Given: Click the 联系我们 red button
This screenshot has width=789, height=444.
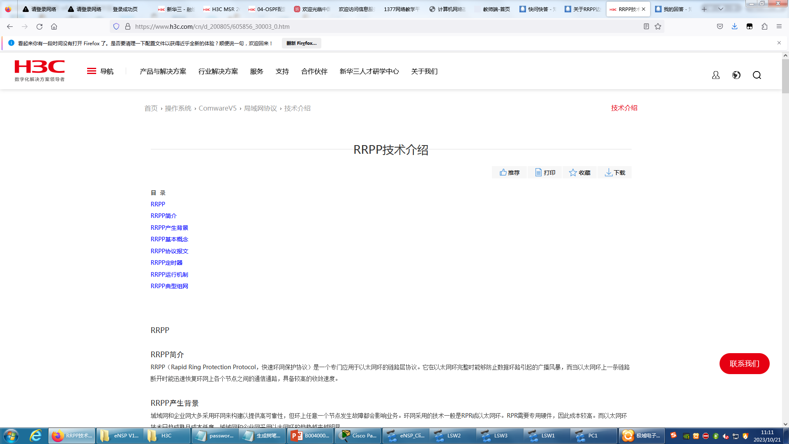Looking at the screenshot, I should (x=744, y=364).
